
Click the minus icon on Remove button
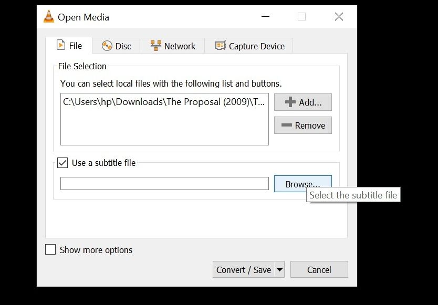tap(287, 125)
